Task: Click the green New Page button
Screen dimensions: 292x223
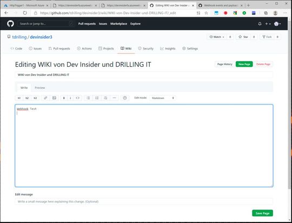Action: point(244,64)
